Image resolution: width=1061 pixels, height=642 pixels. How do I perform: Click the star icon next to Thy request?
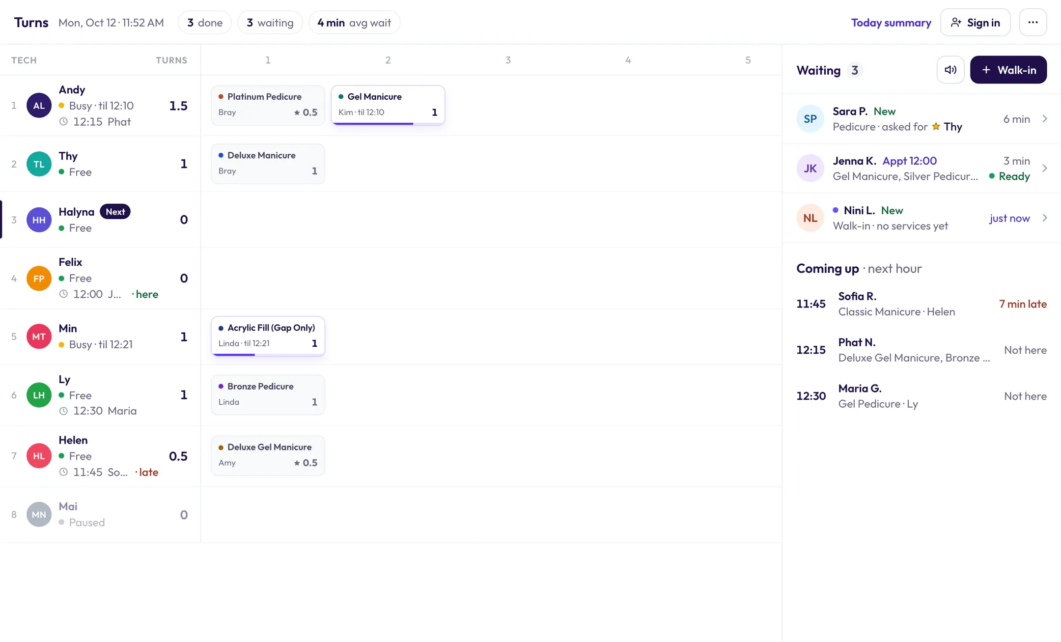coord(936,126)
